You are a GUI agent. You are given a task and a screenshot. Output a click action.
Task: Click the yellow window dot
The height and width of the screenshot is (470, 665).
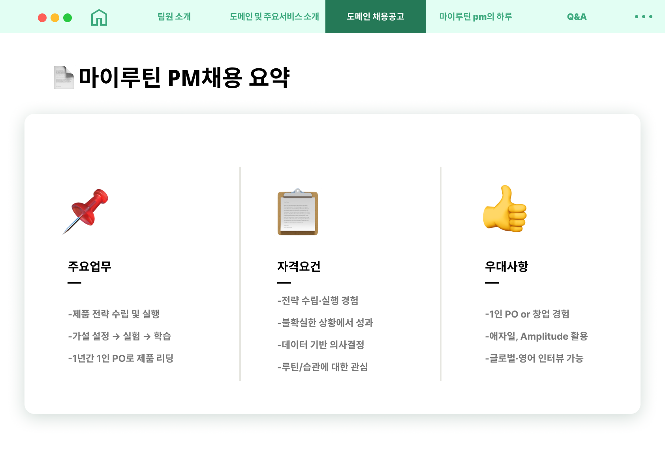pos(55,18)
